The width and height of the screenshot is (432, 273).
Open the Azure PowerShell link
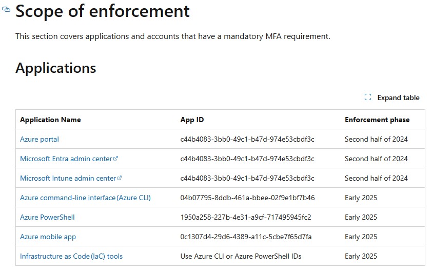coord(47,218)
